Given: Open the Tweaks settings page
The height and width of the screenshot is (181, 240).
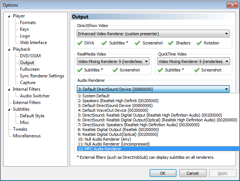Looking at the screenshot, I should pyautogui.click(x=20, y=129).
